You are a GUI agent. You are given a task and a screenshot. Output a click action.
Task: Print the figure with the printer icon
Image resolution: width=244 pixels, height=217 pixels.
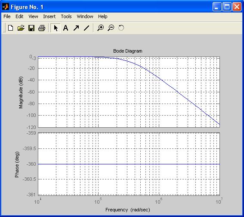point(42,28)
